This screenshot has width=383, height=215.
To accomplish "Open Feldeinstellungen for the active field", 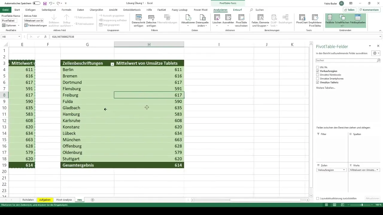I will click(36, 25).
